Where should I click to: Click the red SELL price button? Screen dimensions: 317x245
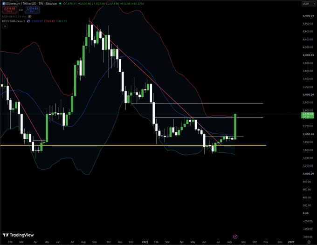click(9, 10)
